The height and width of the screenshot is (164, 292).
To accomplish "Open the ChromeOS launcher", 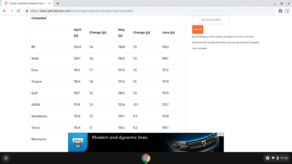I will [6, 158].
